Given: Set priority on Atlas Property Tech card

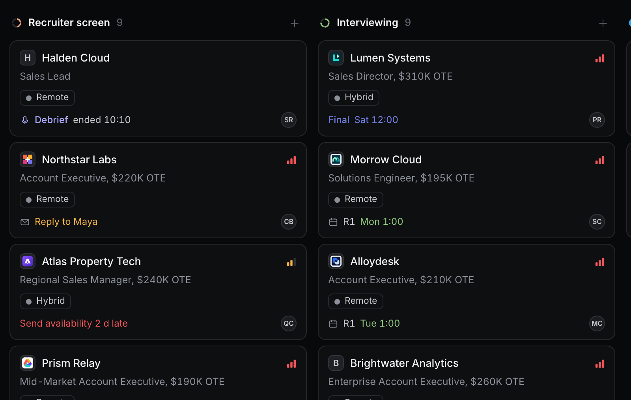Looking at the screenshot, I should pos(291,262).
